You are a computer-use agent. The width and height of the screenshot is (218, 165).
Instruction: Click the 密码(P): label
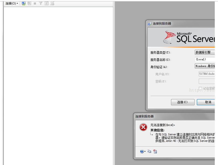tap(161, 81)
